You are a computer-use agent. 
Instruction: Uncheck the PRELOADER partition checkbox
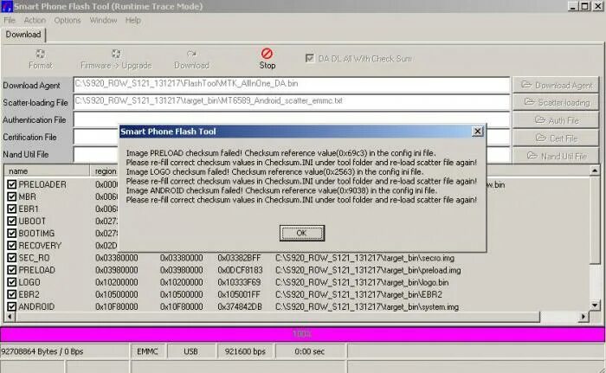(11, 184)
